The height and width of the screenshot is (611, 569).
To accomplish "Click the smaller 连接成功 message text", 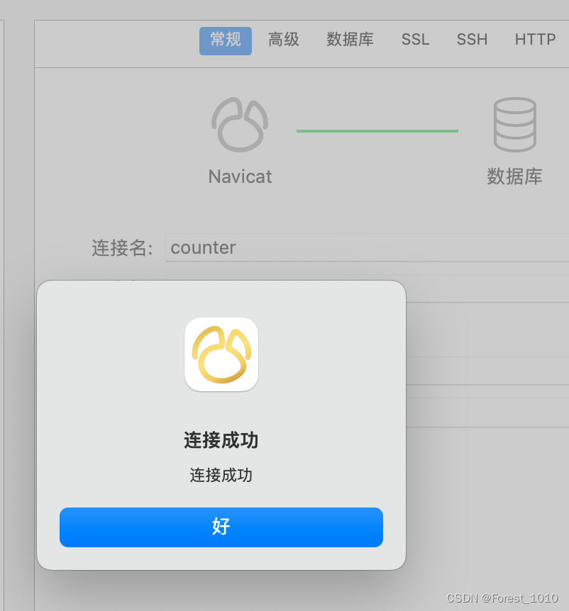I will 221,476.
